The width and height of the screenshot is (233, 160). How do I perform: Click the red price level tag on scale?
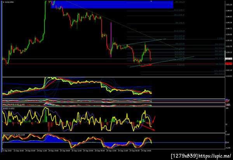pos(229,64)
